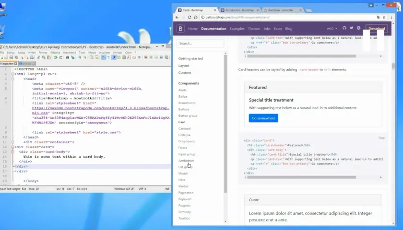Image resolution: width=403 pixels, height=230 pixels.
Task: Click the site info icon before URL
Action: coord(202,17)
